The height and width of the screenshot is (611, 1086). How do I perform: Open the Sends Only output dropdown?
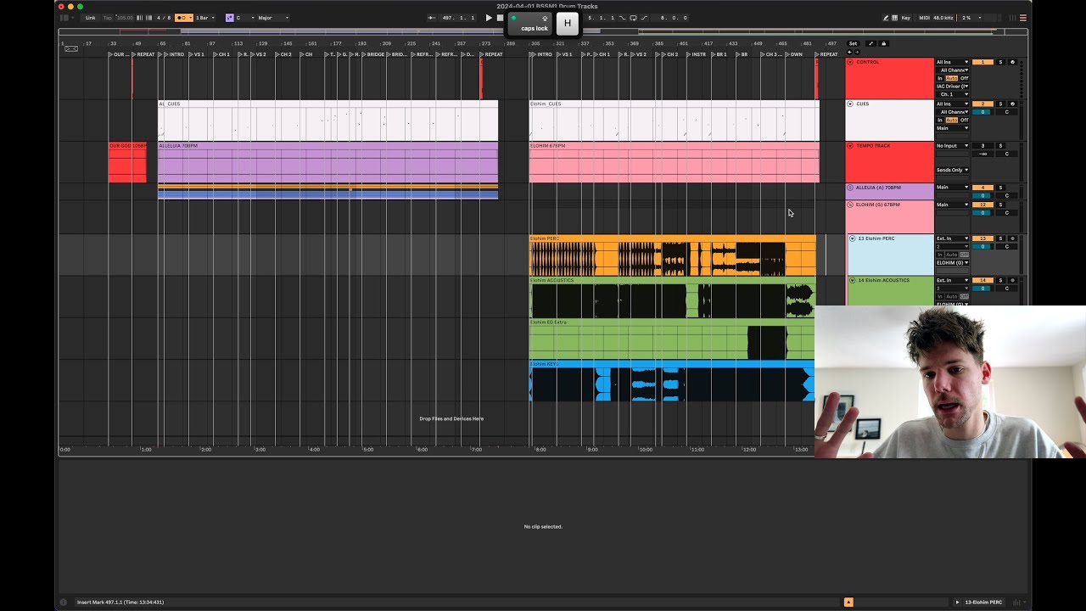coord(952,170)
